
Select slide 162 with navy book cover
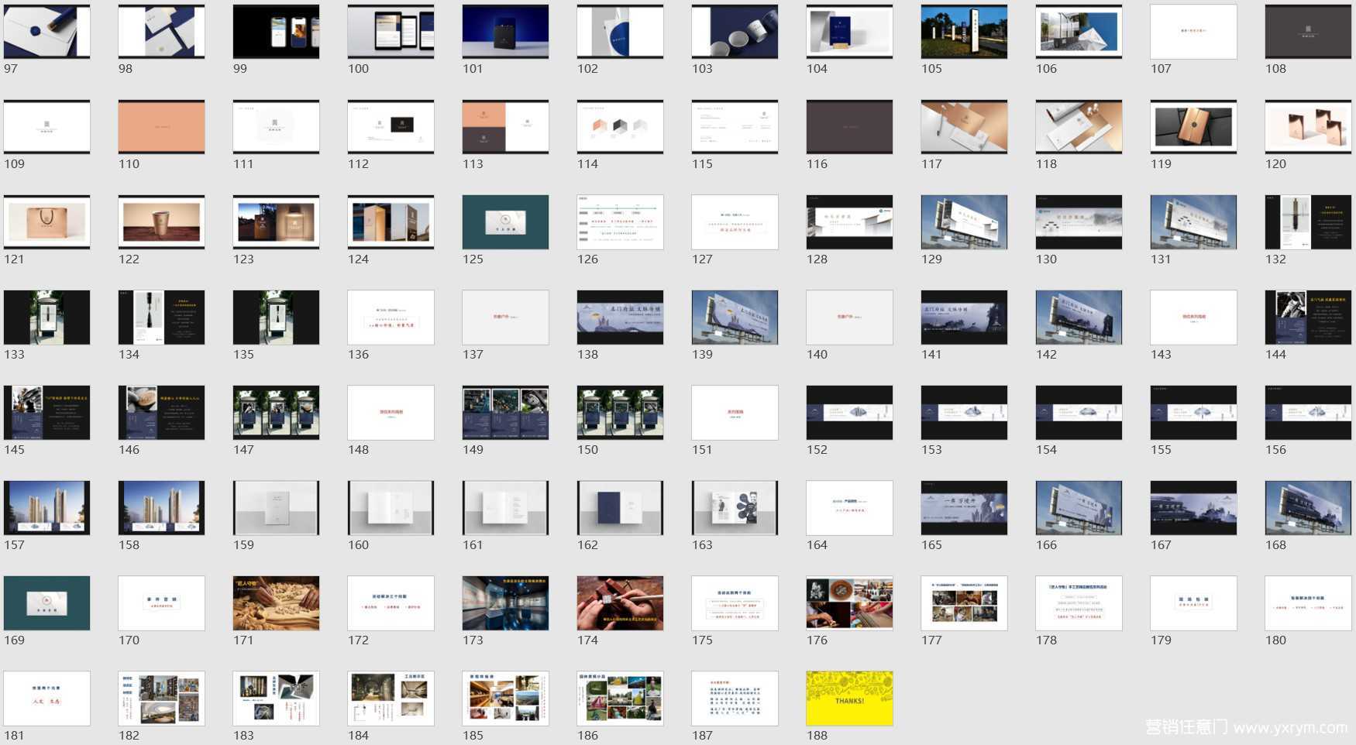tap(620, 508)
